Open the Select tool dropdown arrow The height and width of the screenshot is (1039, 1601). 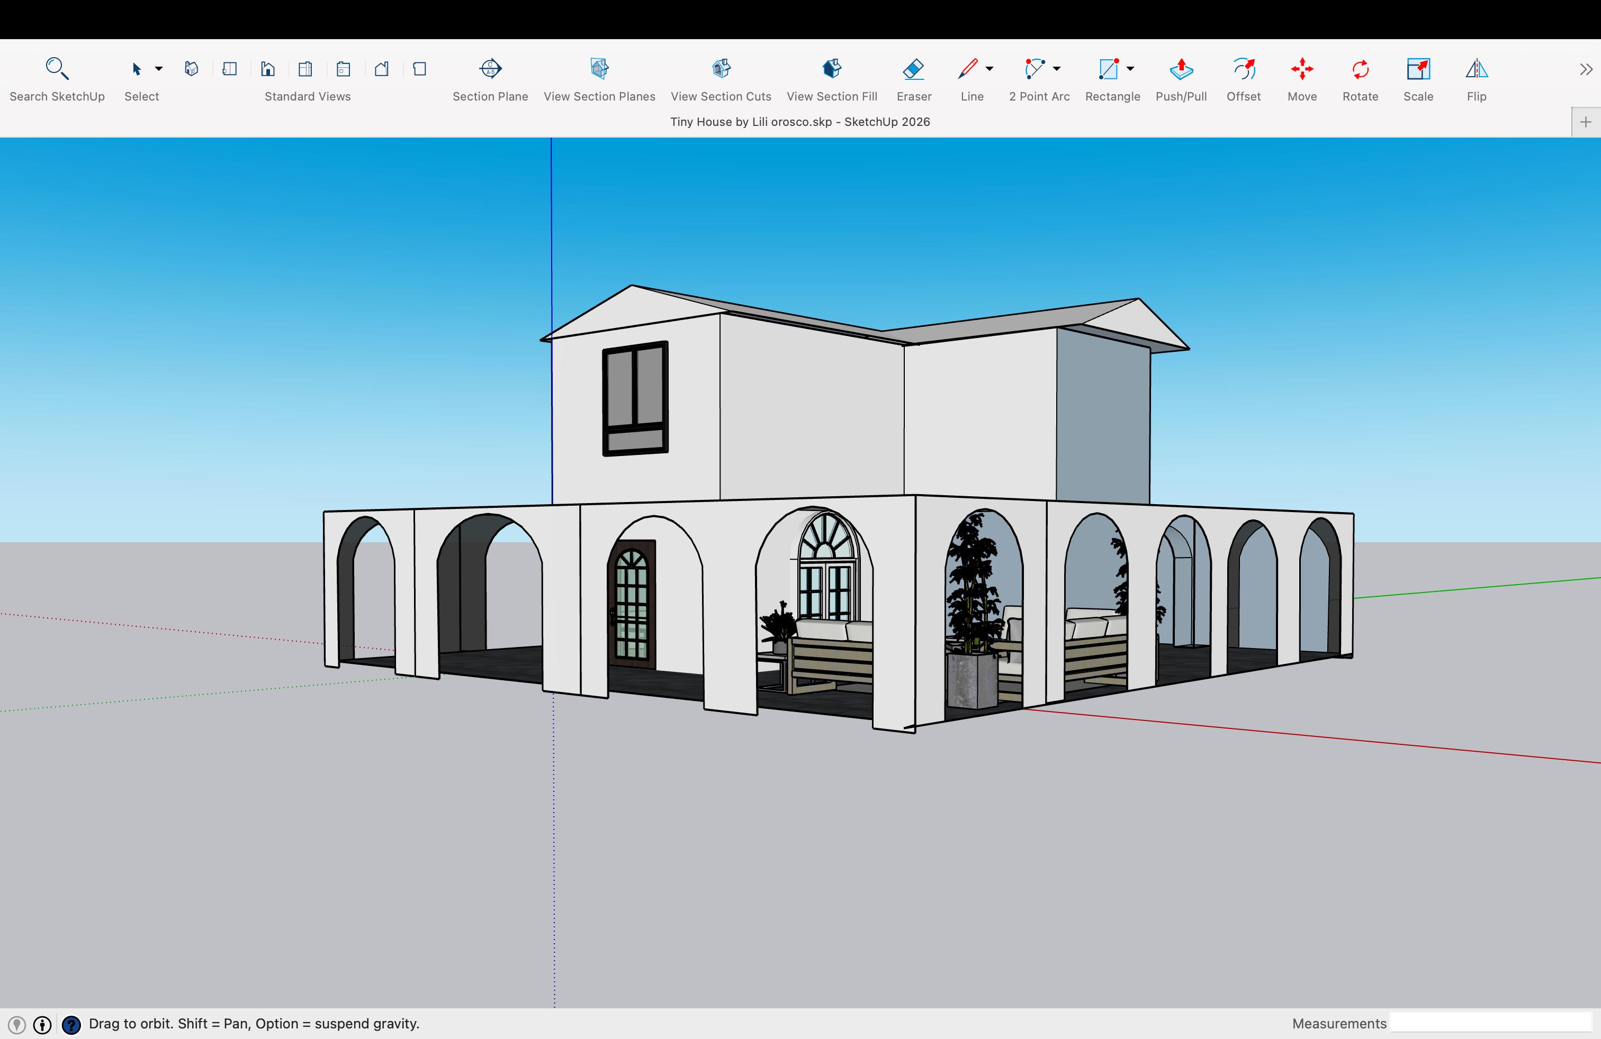coord(159,69)
